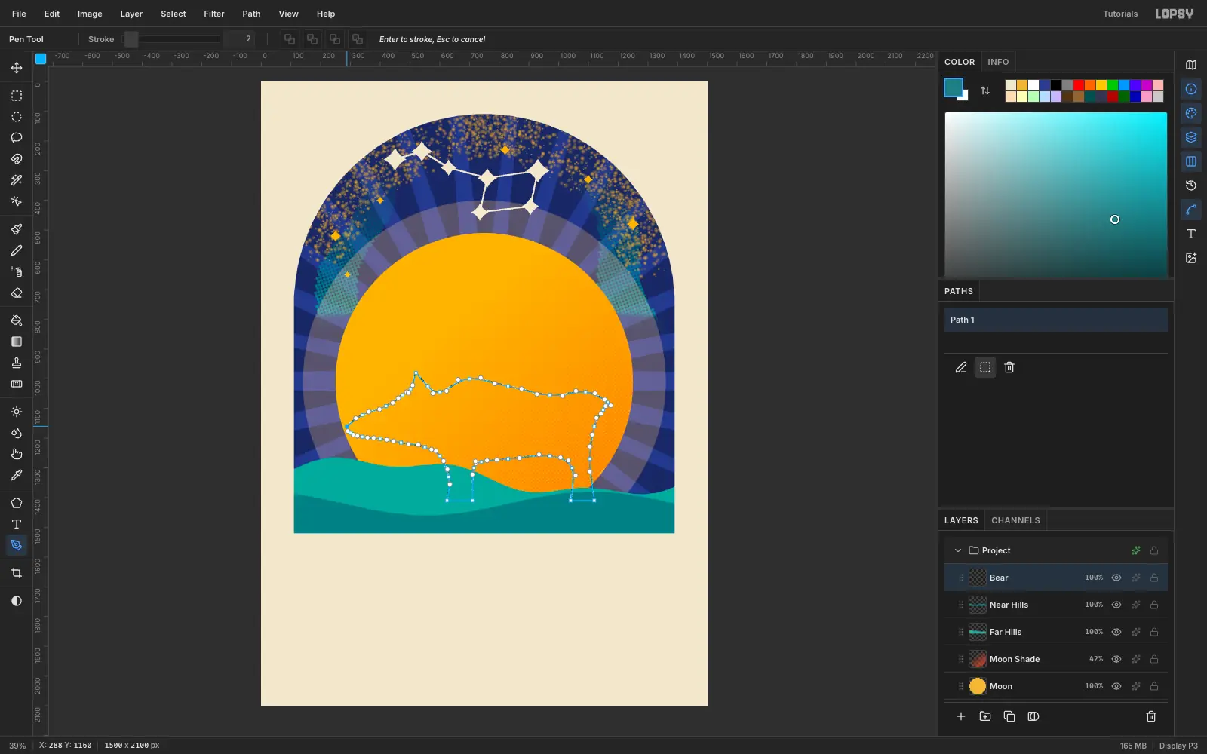Select the Magic Wand tool
1207x754 pixels.
pyautogui.click(x=17, y=180)
